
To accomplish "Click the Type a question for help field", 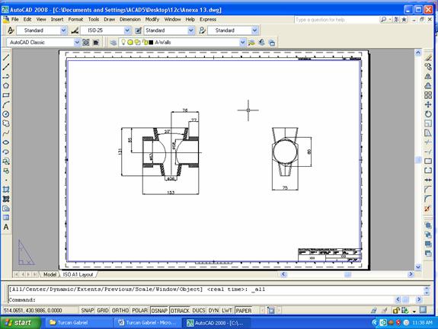I will [337, 20].
